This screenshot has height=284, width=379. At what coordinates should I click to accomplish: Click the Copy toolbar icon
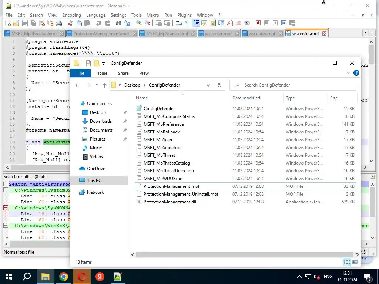click(x=79, y=23)
